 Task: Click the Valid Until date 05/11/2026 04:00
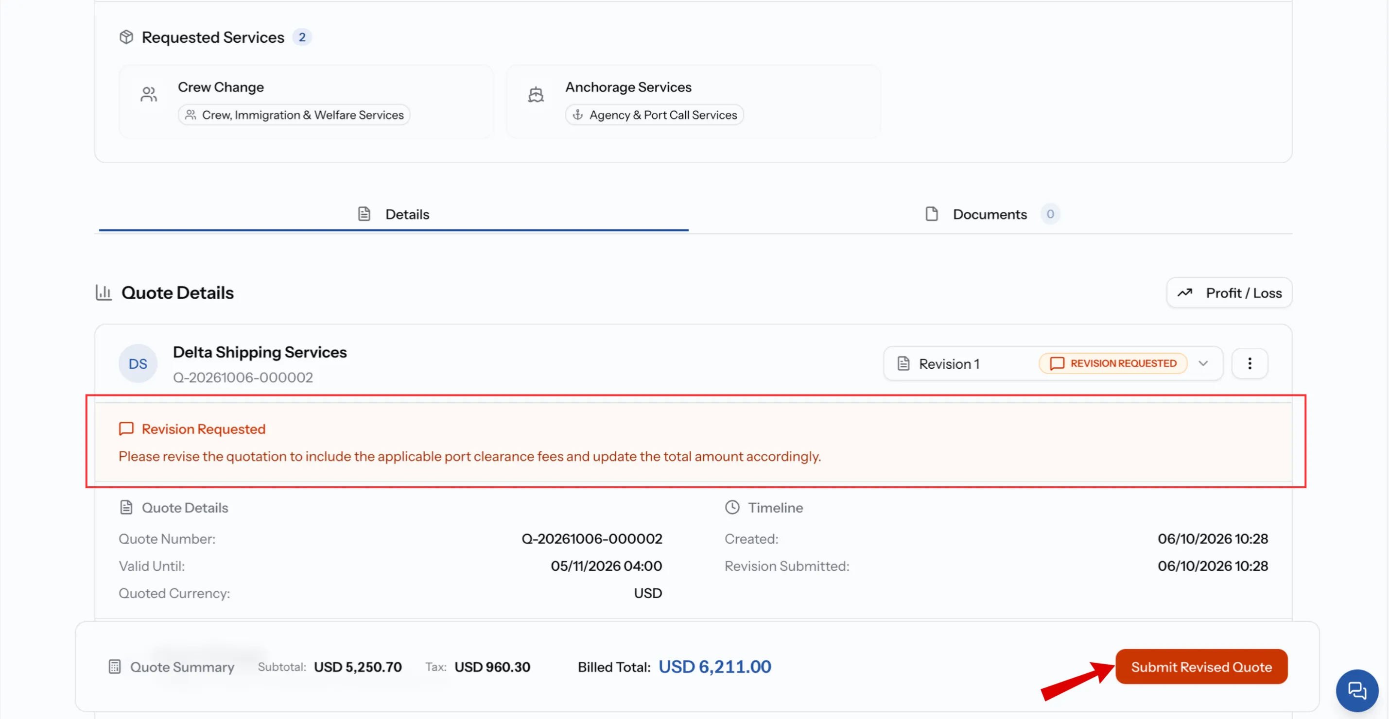[607, 566]
